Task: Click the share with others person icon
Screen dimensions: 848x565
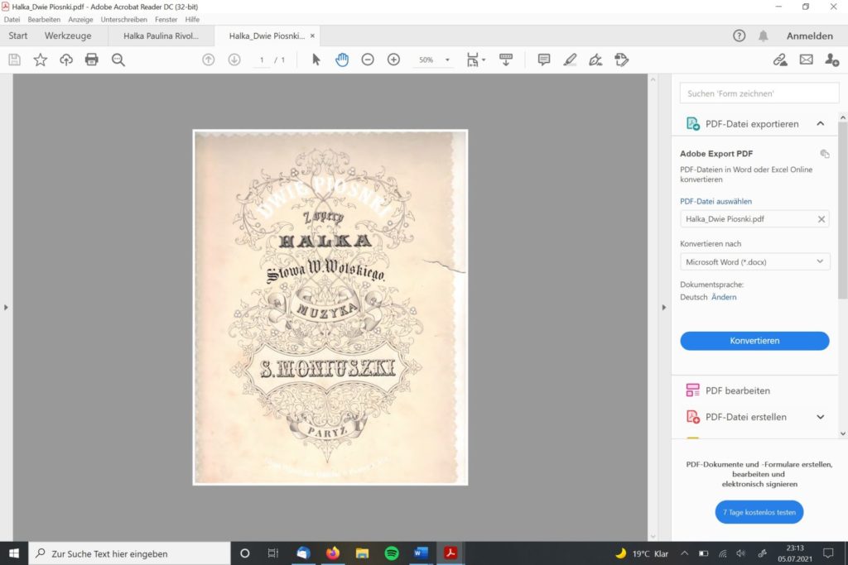Action: click(831, 60)
